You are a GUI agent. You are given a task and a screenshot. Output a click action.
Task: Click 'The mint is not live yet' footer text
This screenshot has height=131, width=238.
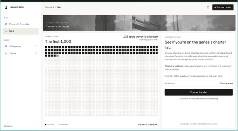(x=148, y=125)
